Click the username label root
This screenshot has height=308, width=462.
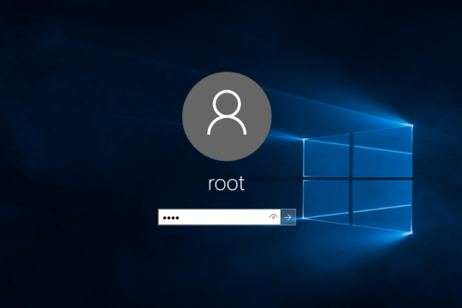[x=226, y=184]
